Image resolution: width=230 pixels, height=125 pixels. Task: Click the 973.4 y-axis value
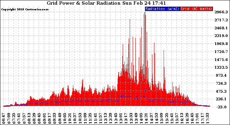(x=222, y=75)
